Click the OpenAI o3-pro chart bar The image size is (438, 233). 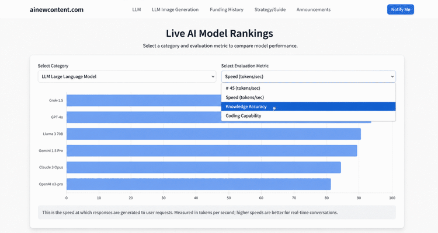[199, 184]
